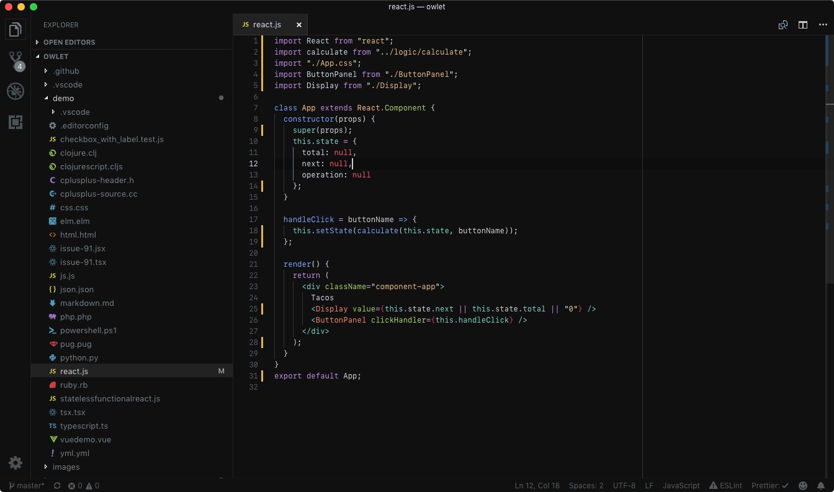Image resolution: width=834 pixels, height=492 pixels.
Task: Open Go to Line from Ln 12, Col 18
Action: click(537, 486)
